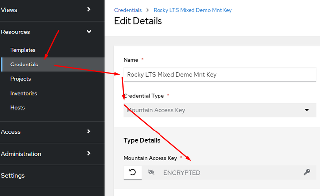Expand the Views menu chevron

point(89,9)
